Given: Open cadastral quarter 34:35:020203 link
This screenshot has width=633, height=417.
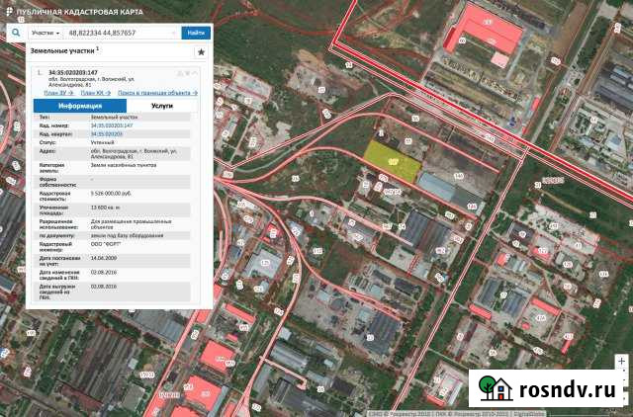Looking at the screenshot, I should click(107, 133).
